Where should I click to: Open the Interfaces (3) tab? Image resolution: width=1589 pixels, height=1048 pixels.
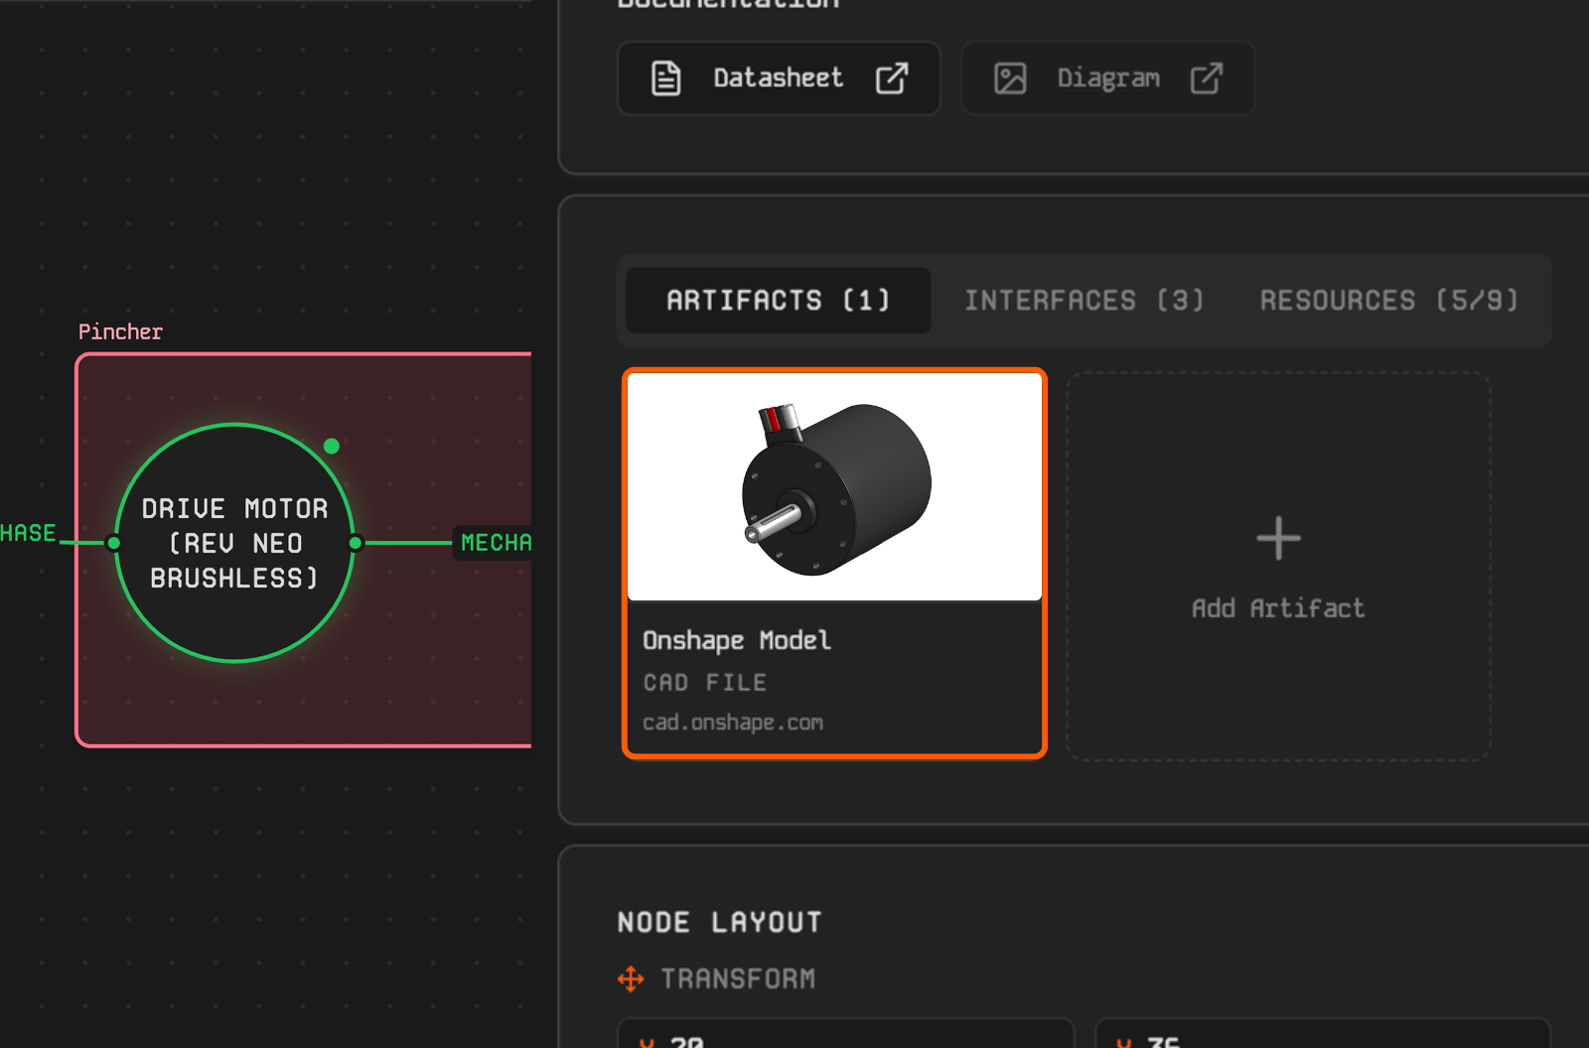tap(1084, 301)
